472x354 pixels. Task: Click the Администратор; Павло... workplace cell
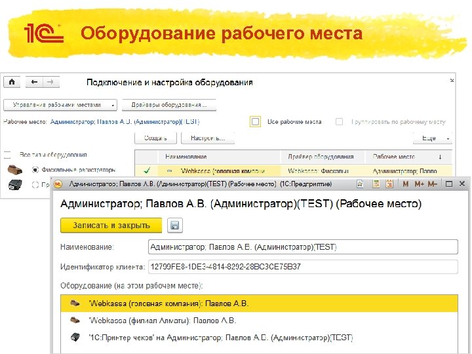point(408,171)
